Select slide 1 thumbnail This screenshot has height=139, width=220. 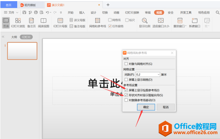tap(22, 51)
